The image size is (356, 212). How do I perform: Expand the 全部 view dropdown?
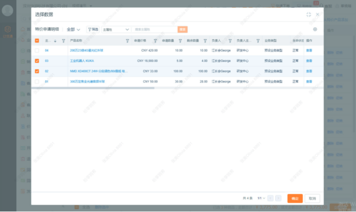[74, 30]
